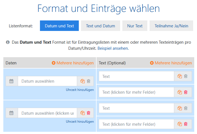
Task: Duplicate the 'Datum auswählen (klicken' date entry
Action: click(82, 113)
